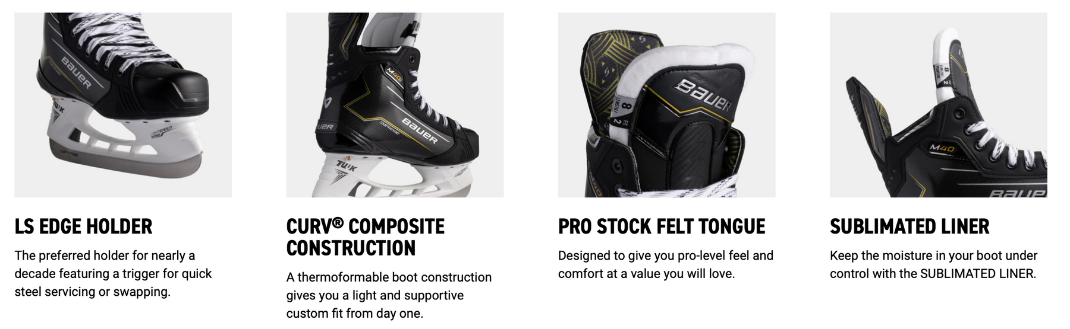1070x329 pixels.
Task: Click the LS EDGE HOLDER heading
Action: pyautogui.click(x=83, y=226)
